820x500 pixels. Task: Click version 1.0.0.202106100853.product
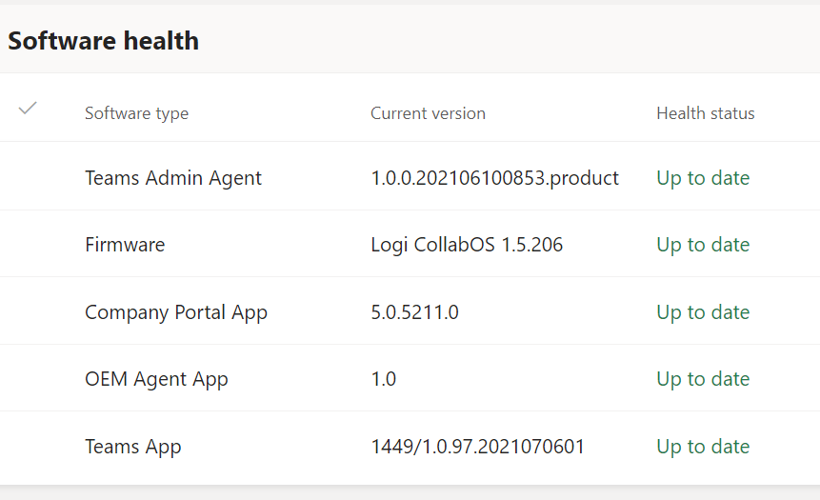(494, 178)
